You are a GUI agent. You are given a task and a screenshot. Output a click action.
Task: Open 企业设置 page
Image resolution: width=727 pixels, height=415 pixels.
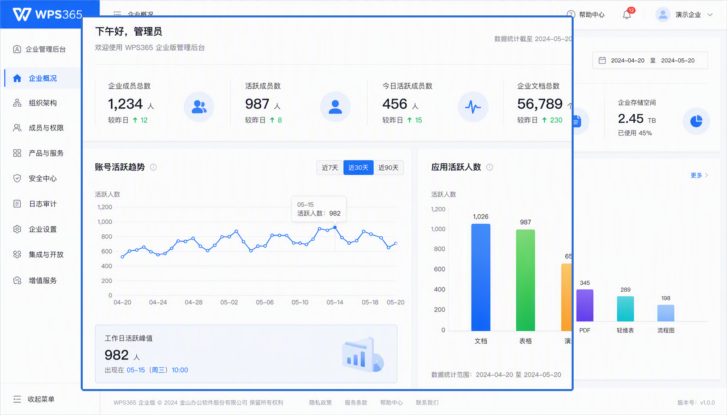(x=43, y=229)
